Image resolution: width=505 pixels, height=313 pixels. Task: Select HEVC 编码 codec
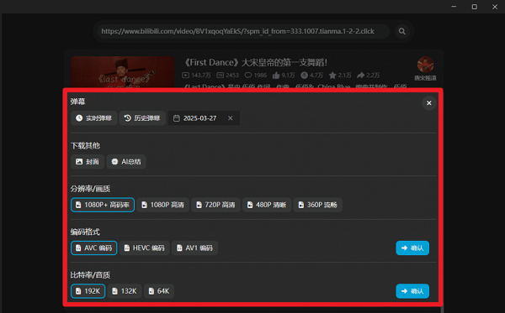[x=144, y=248]
